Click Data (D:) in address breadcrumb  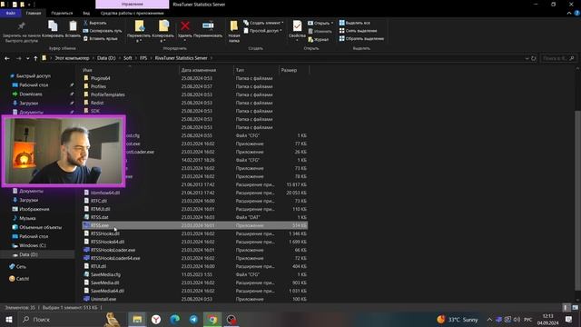click(106, 58)
